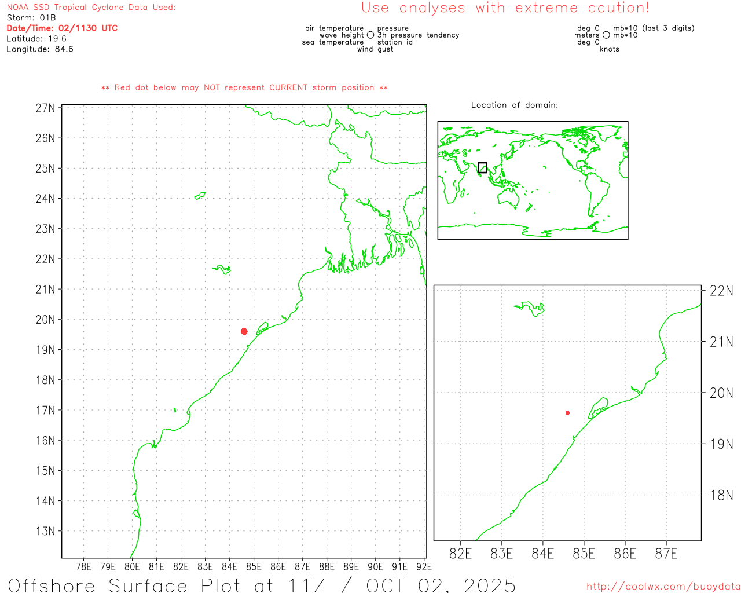
Task: Click the small green outline near 24N
Action: [x=200, y=196]
